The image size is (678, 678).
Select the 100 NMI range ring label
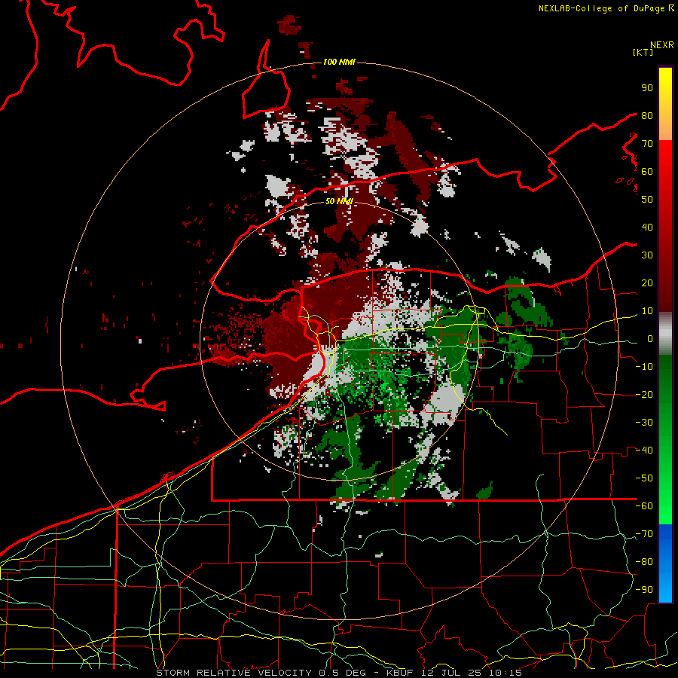click(339, 62)
